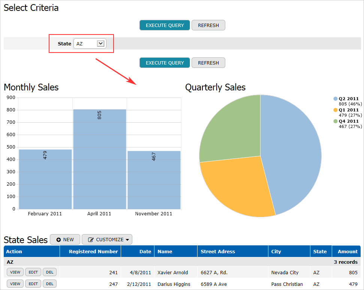This screenshot has width=364, height=290.
Task: Click the NEW button beside State Sales
Action: pyautogui.click(x=65, y=240)
